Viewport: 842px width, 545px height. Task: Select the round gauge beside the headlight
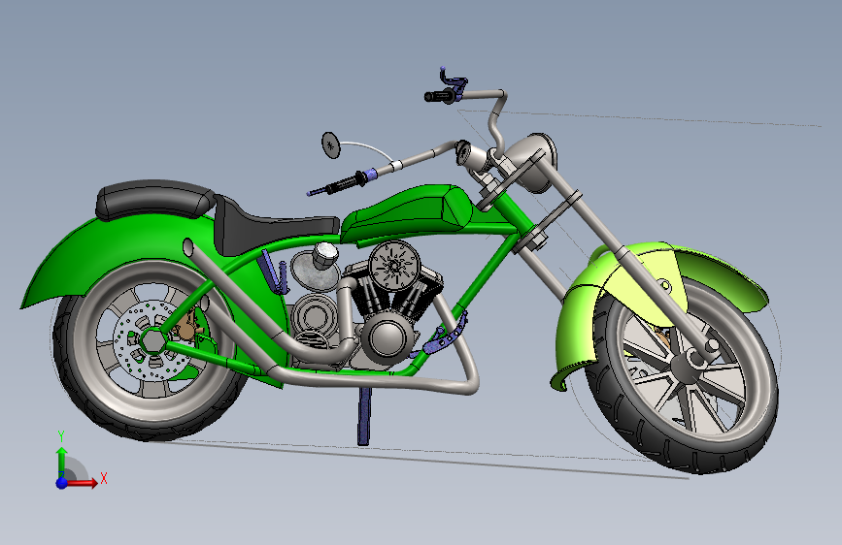coord(463,153)
